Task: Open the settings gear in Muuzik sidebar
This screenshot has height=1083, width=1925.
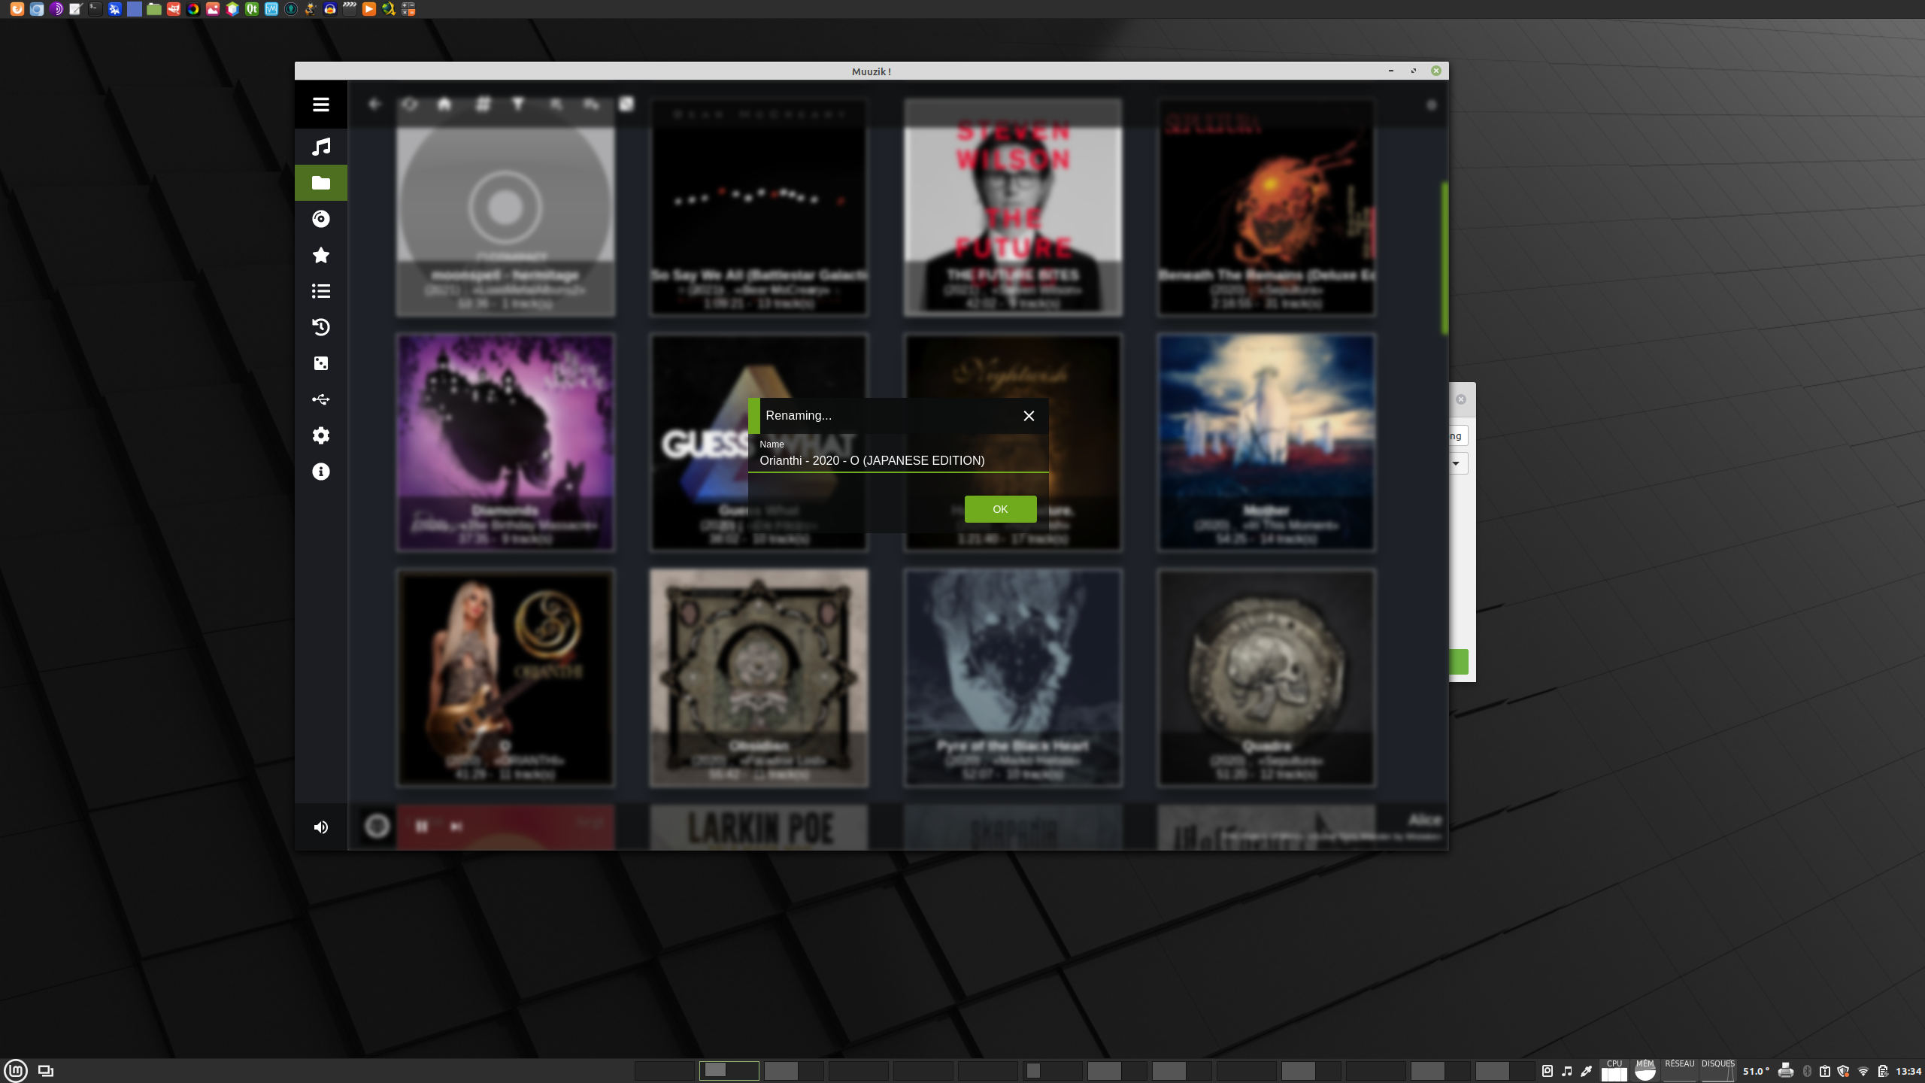Action: [321, 435]
